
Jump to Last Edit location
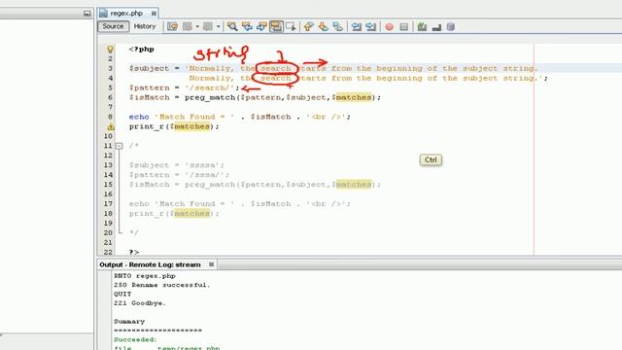coord(173,26)
